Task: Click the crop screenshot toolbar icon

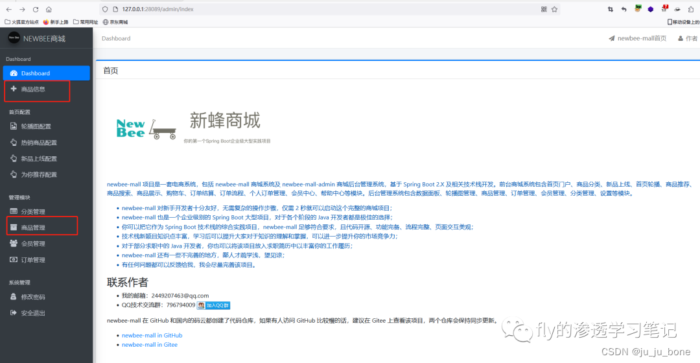Action: coord(611,9)
